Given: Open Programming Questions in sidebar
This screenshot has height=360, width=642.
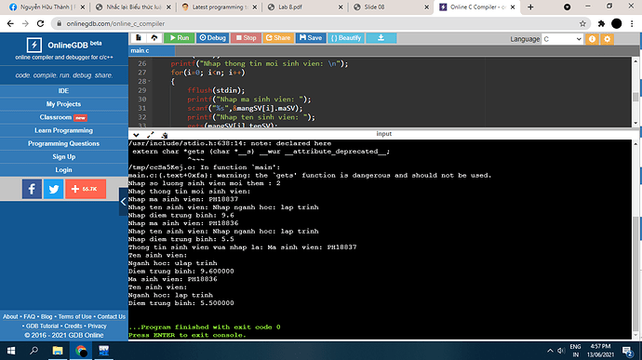Looking at the screenshot, I should [x=63, y=143].
